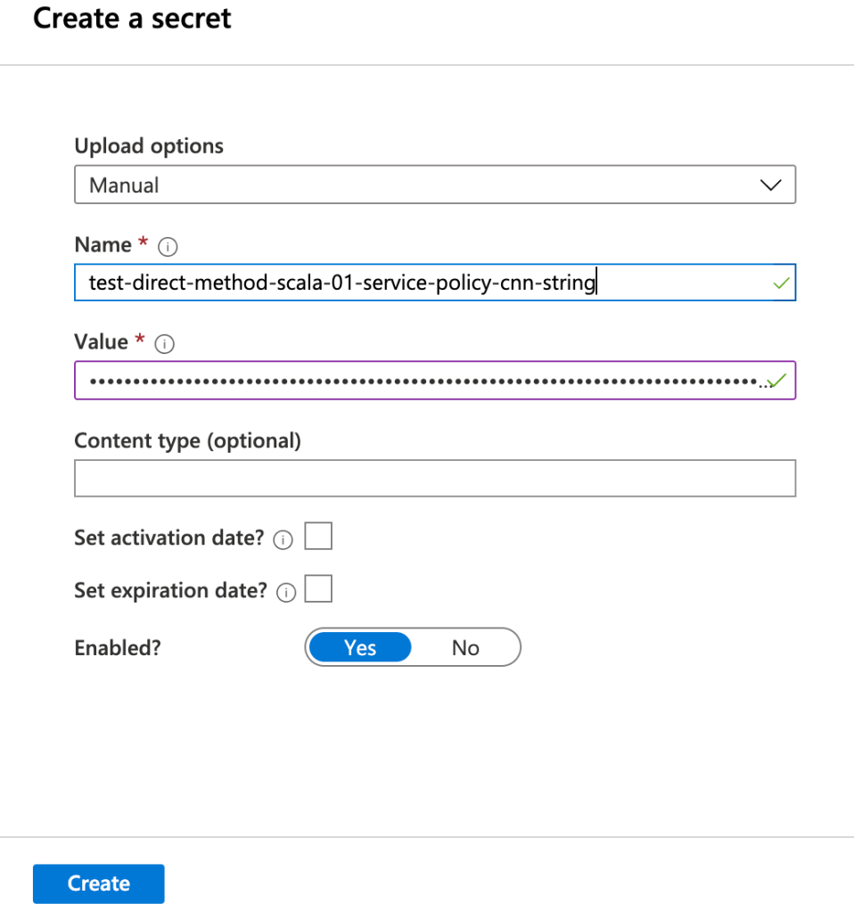Screen dimensions: 854x912
Task: Click the Set expiration date info icon
Action: [286, 593]
